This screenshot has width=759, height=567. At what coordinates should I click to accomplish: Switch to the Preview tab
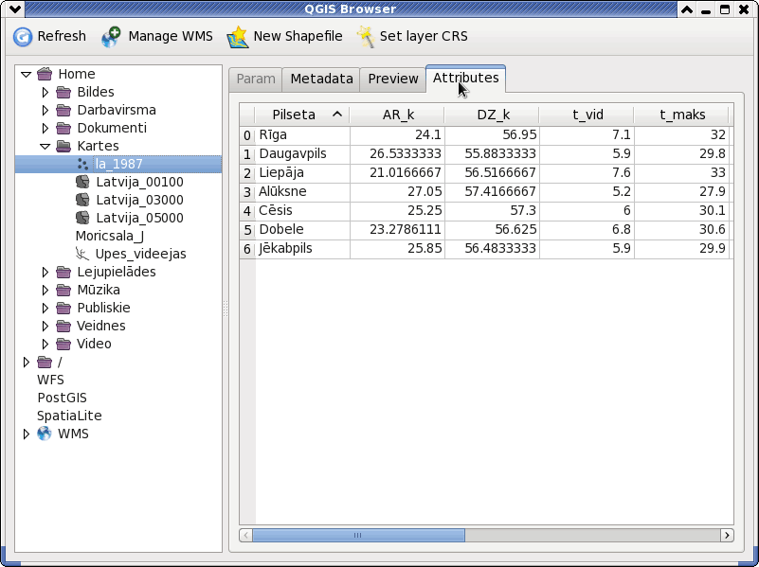click(x=393, y=79)
